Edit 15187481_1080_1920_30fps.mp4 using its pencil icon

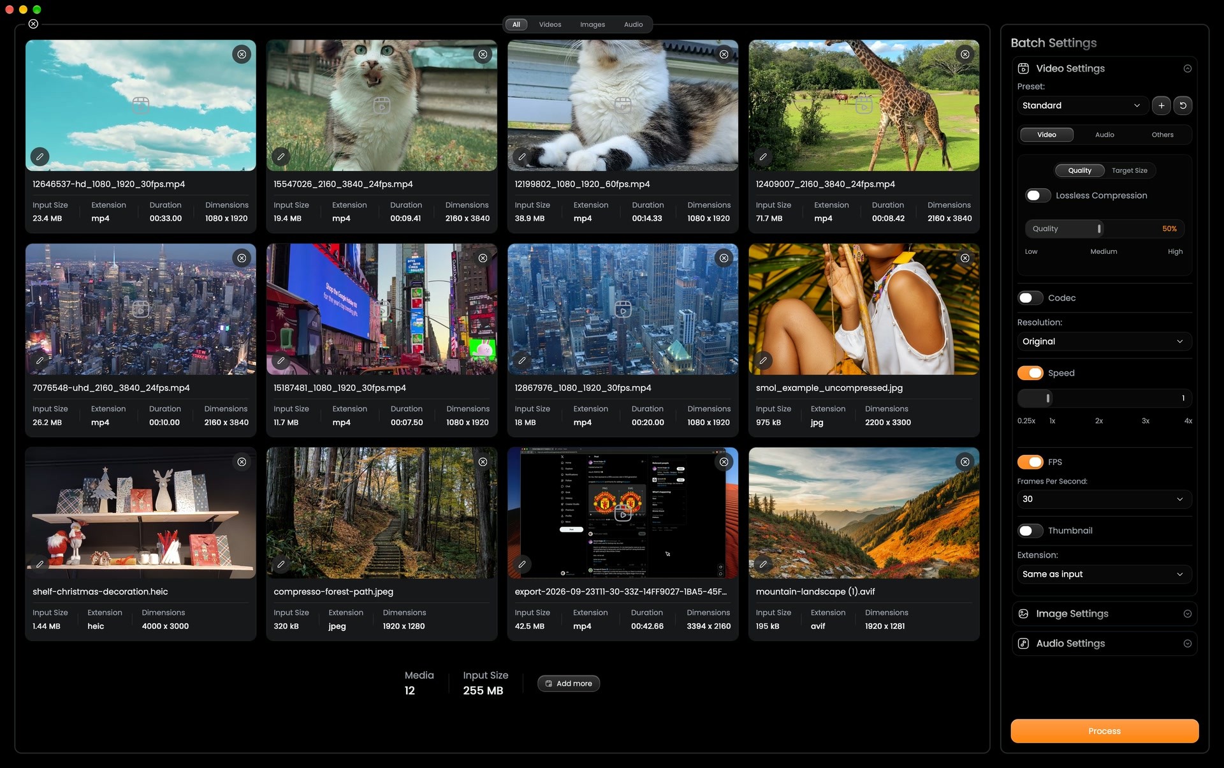click(280, 360)
